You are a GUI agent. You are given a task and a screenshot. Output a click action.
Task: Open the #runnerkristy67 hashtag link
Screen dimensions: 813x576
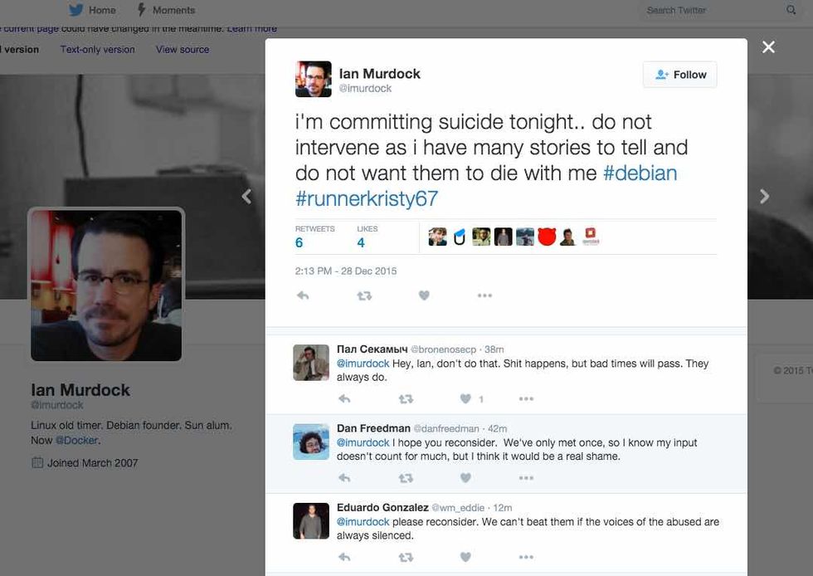pos(366,199)
